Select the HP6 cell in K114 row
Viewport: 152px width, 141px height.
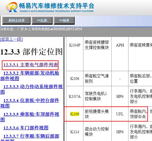(x=120, y=132)
